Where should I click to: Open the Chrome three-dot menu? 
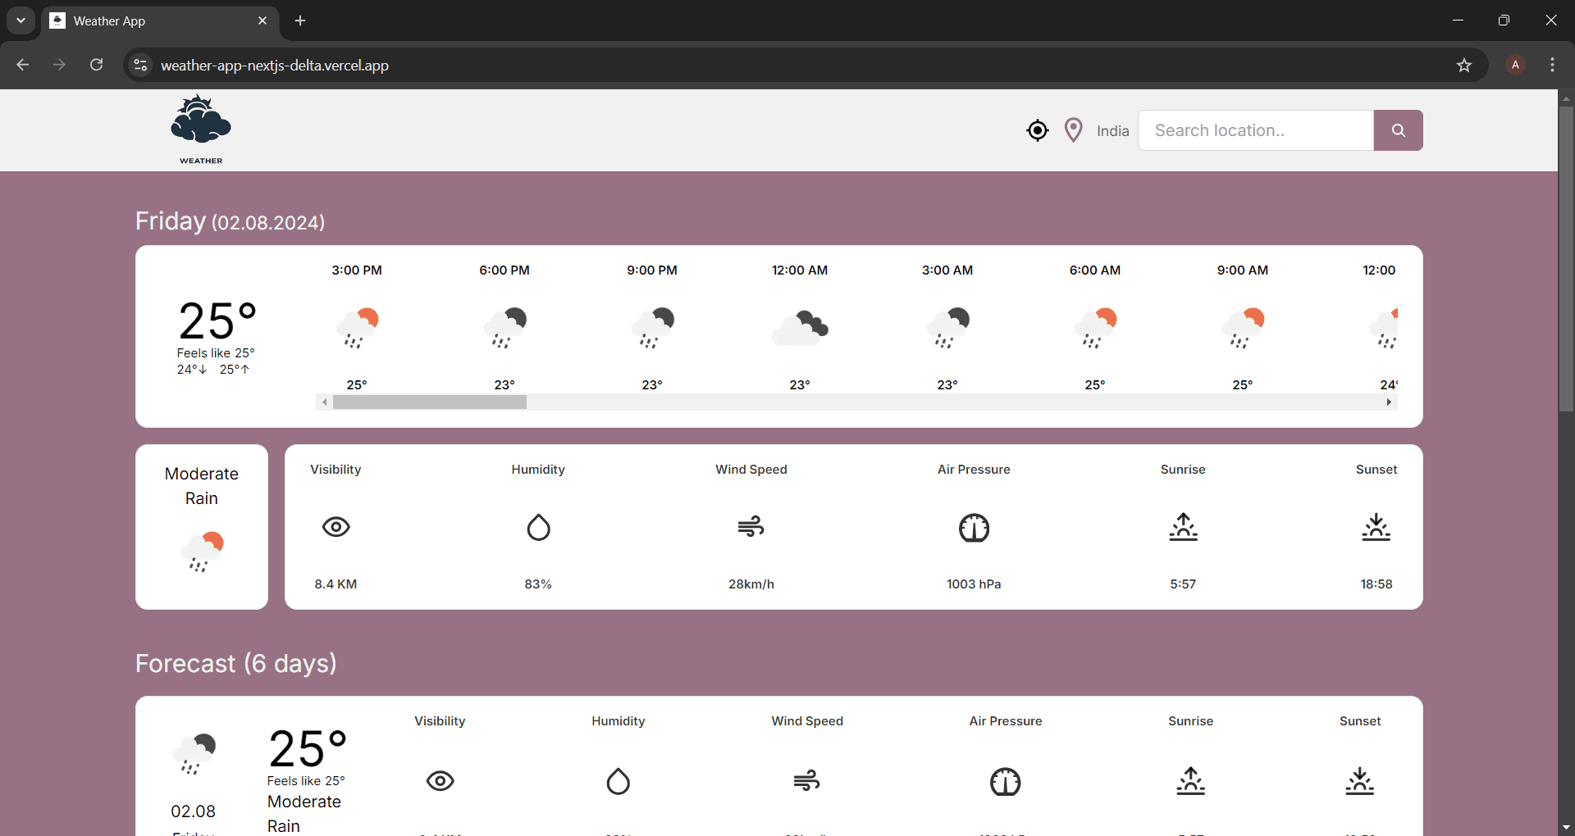(x=1552, y=66)
